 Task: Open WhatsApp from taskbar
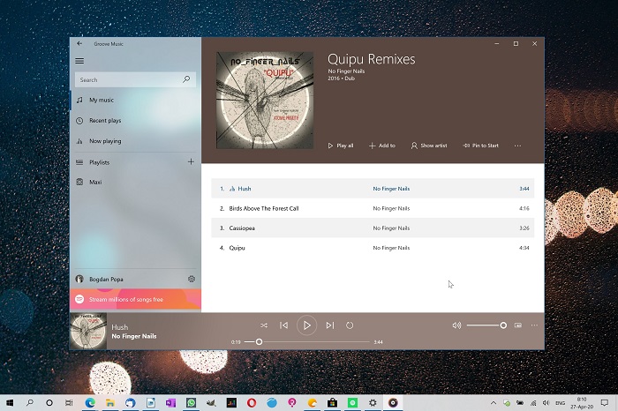tap(192, 403)
